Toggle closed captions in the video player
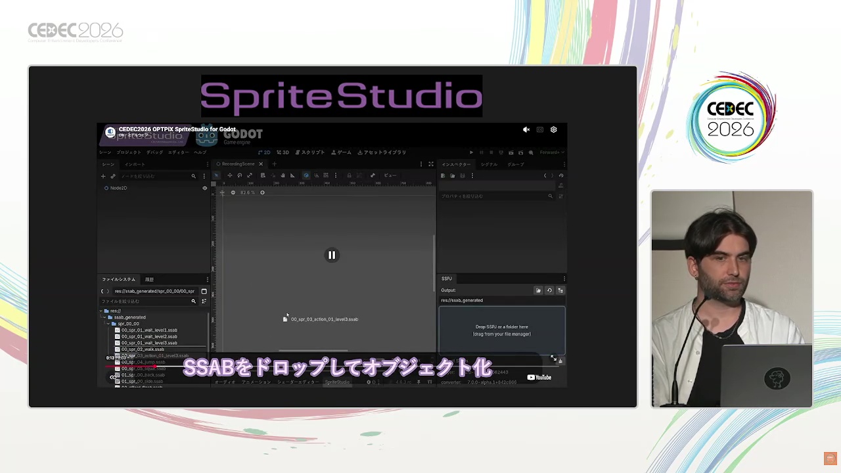This screenshot has height=473, width=841. (x=540, y=130)
